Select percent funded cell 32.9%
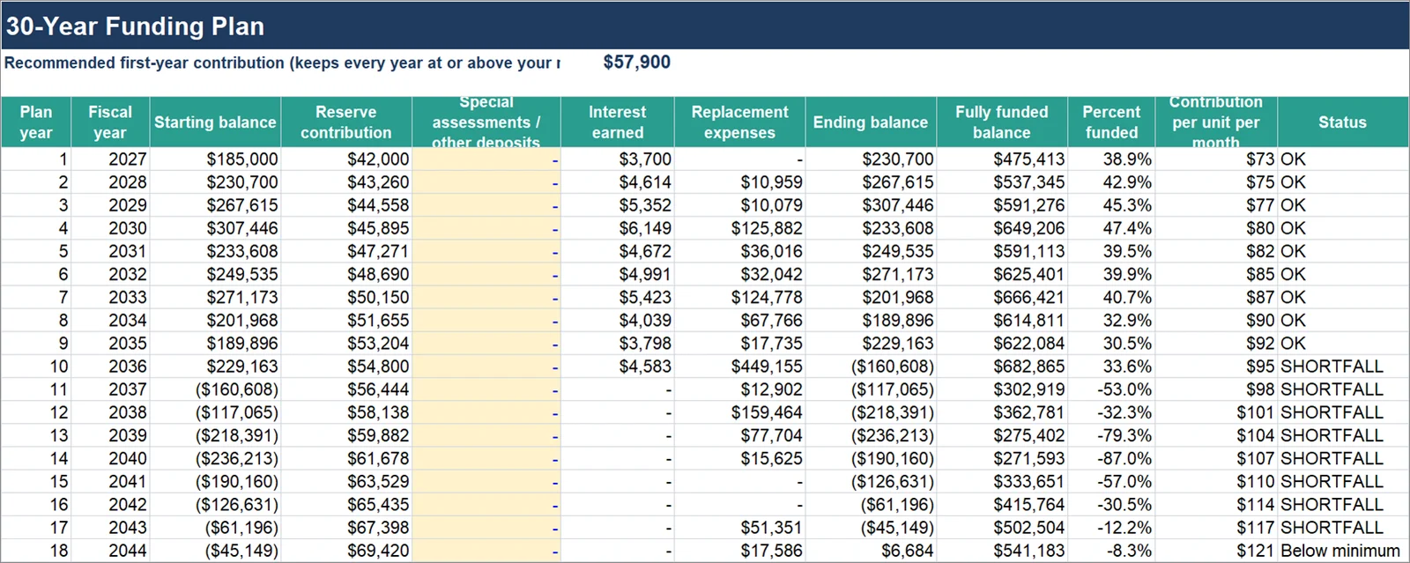 click(1111, 321)
